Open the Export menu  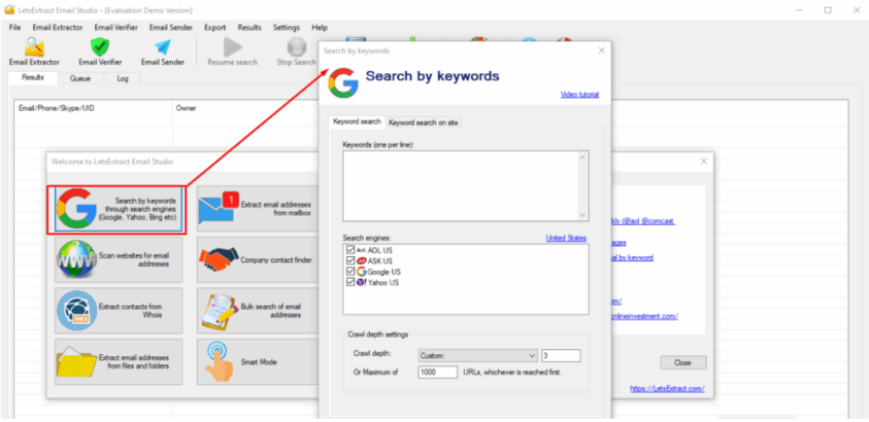[x=215, y=28]
